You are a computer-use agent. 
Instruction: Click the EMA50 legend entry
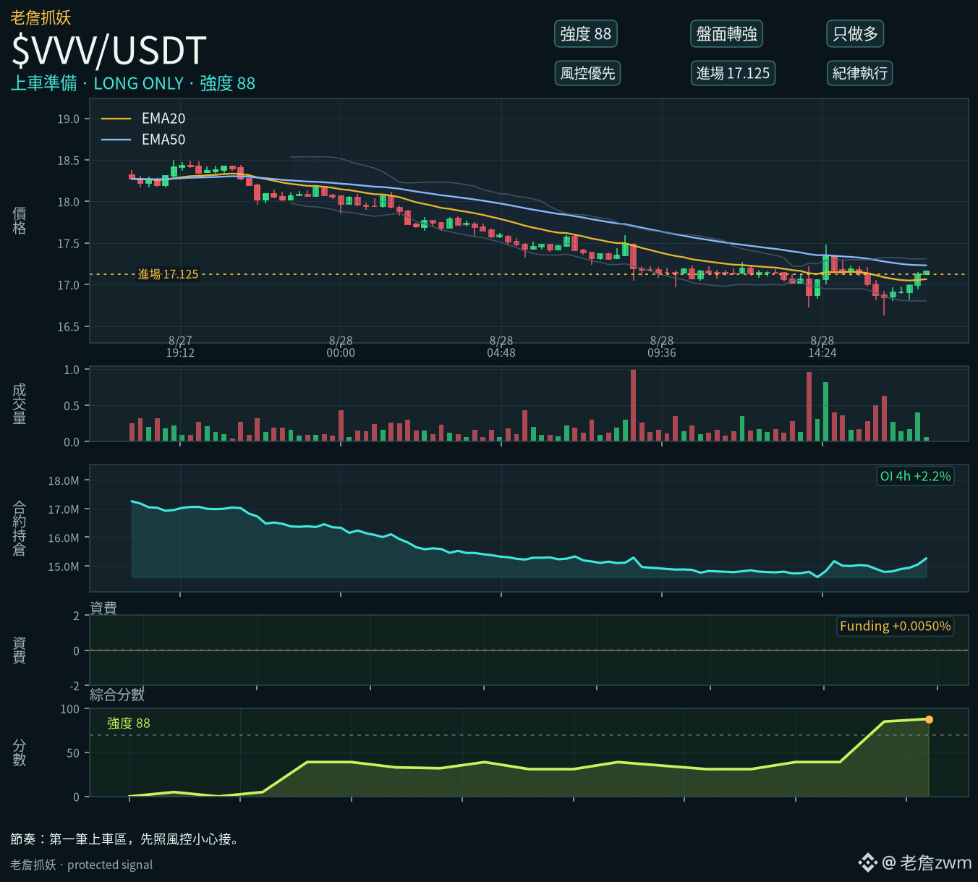click(x=144, y=140)
